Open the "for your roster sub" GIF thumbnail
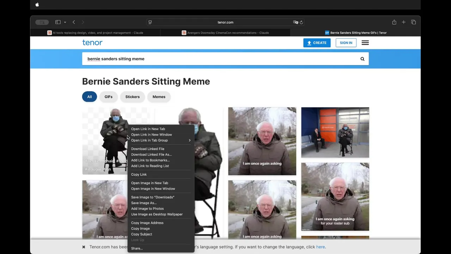Image resolution: width=451 pixels, height=254 pixels. (335, 197)
